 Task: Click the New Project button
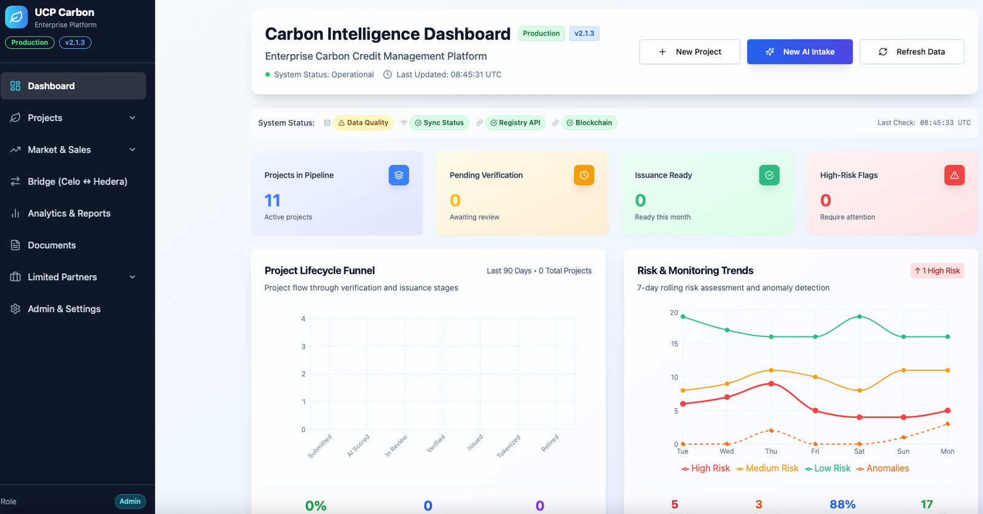tap(689, 52)
